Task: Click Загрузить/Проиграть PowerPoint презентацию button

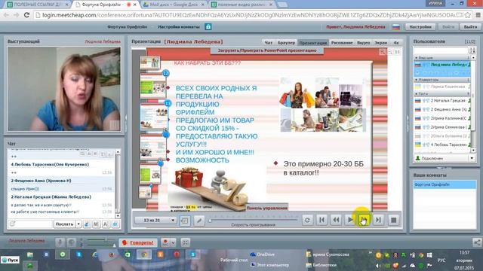Action: (x=267, y=50)
